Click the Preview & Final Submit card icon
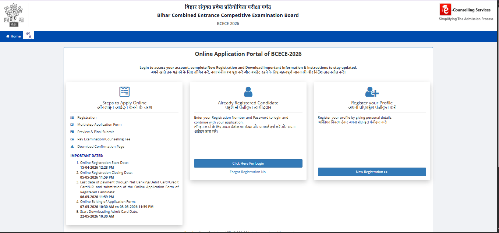 71,132
